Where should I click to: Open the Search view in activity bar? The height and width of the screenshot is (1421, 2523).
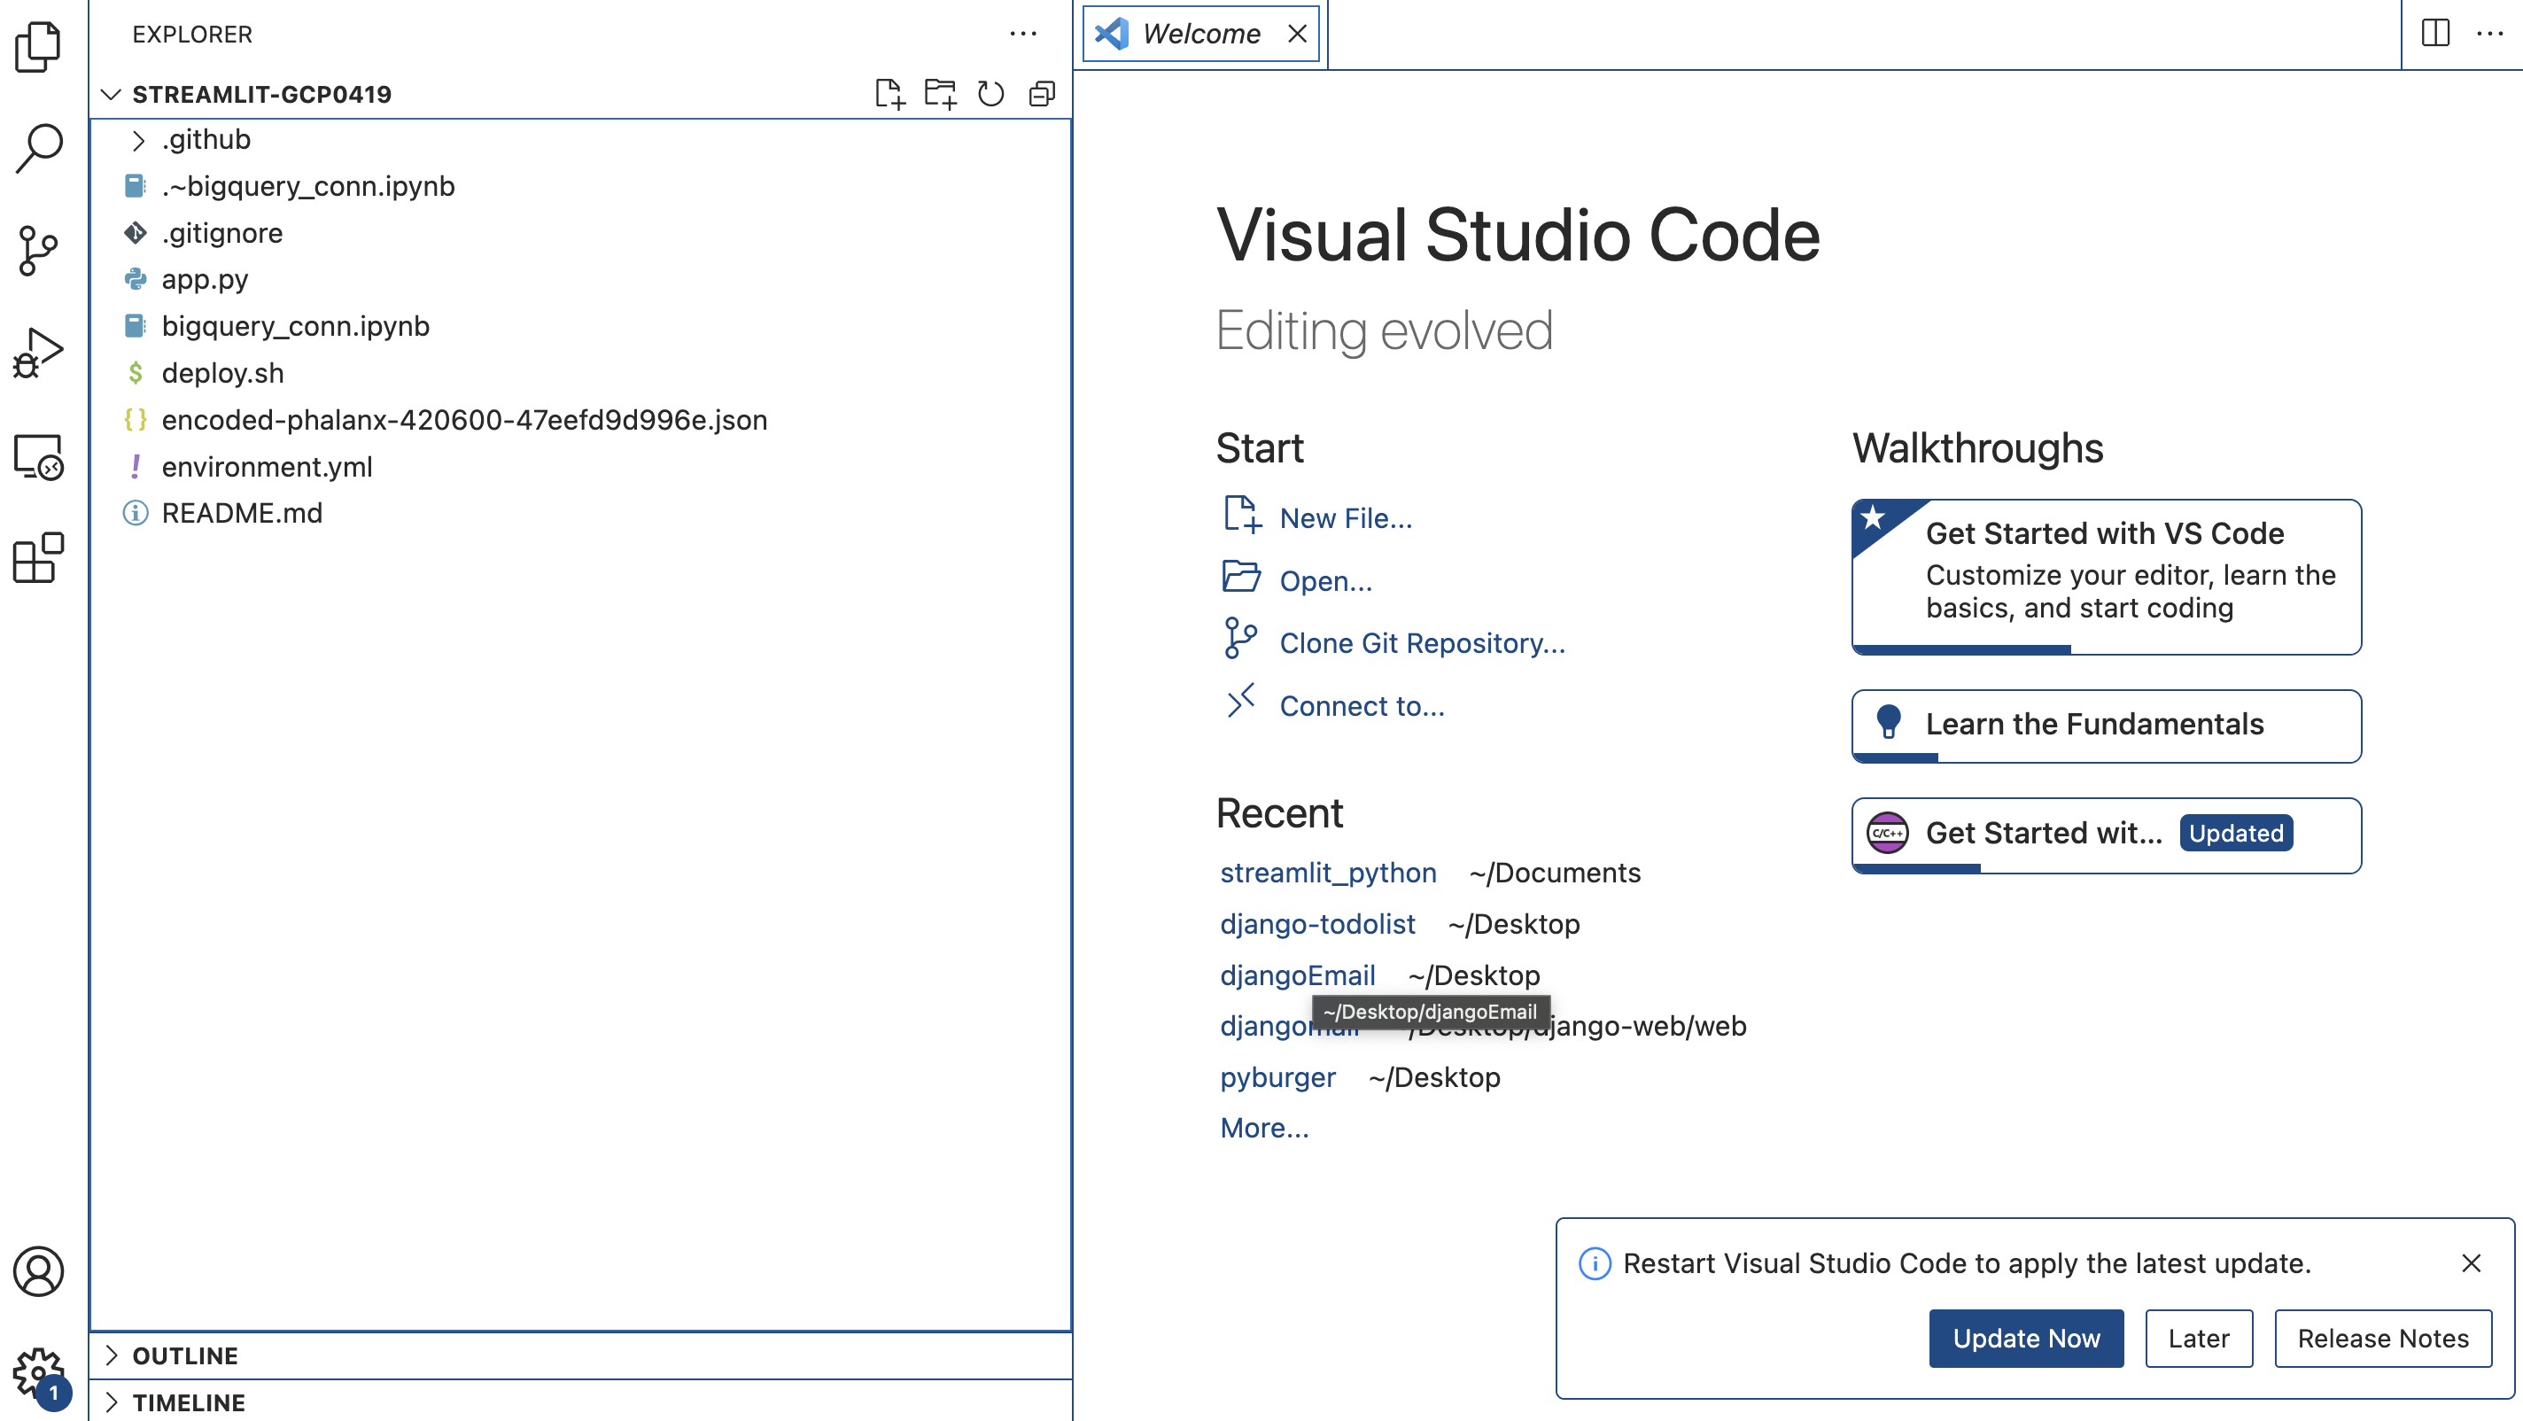pos(38,149)
